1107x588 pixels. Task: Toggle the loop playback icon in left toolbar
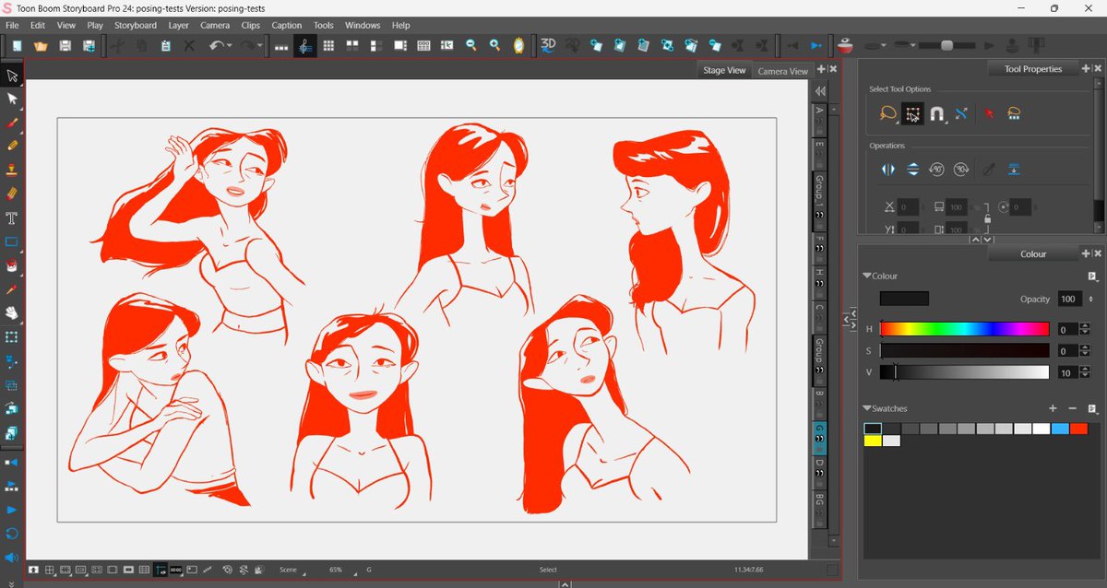coord(12,534)
